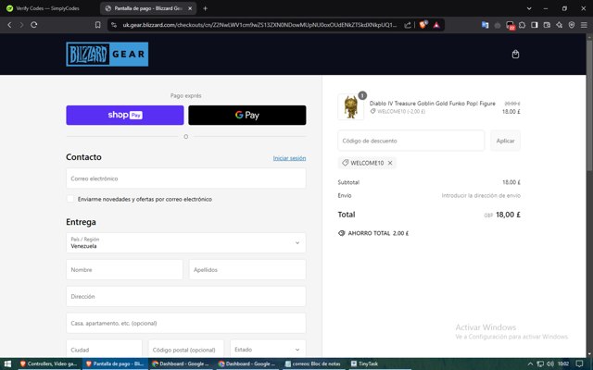
Task: Show hidden system tray icons
Action: (530, 364)
